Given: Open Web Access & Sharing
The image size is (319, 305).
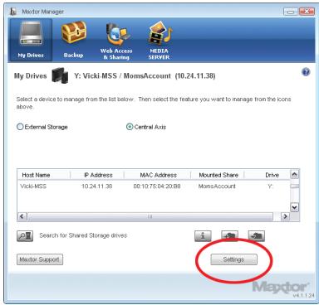Looking at the screenshot, I should point(116,41).
